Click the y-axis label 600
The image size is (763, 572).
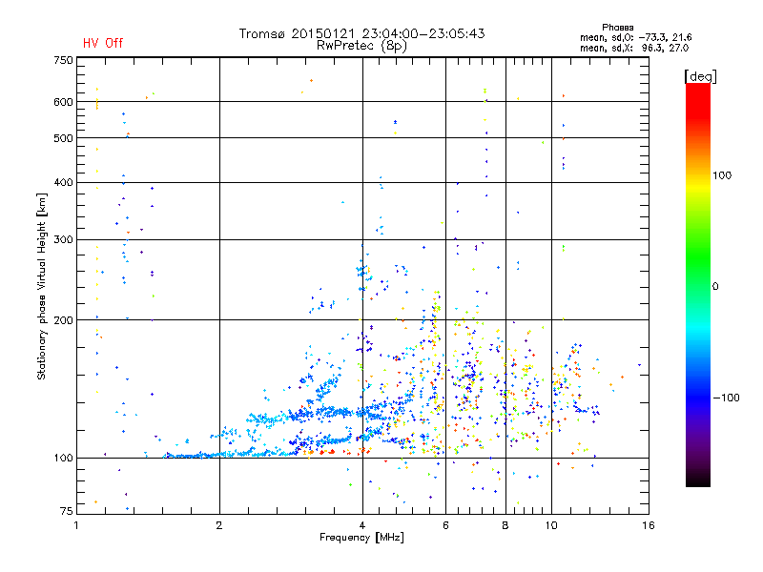pos(63,102)
